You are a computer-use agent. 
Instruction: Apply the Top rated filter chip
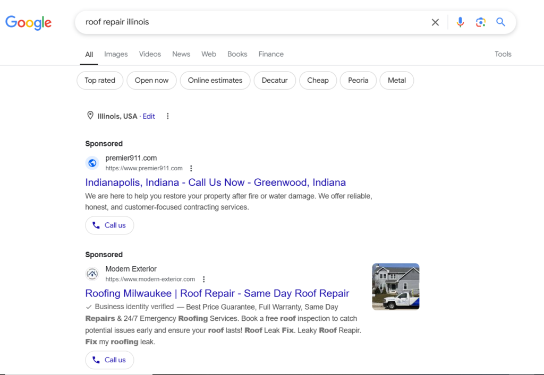(x=100, y=80)
